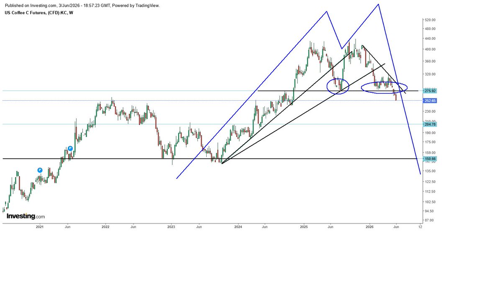The height and width of the screenshot is (282, 502).
Task: Click the 520.00 price axis tick
Action: (x=431, y=20)
